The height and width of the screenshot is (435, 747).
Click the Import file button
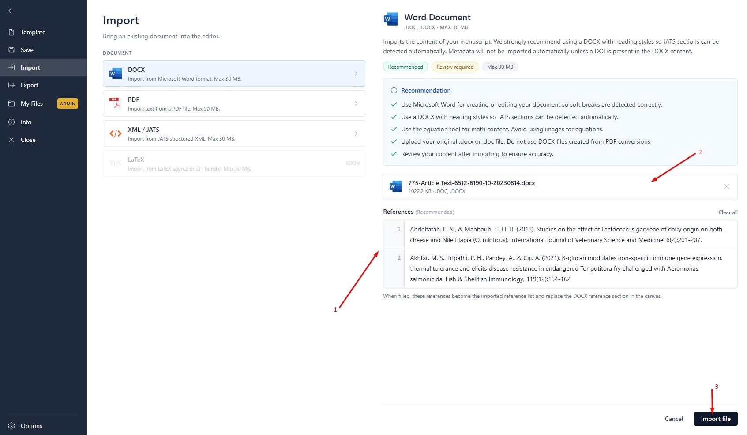[716, 419]
